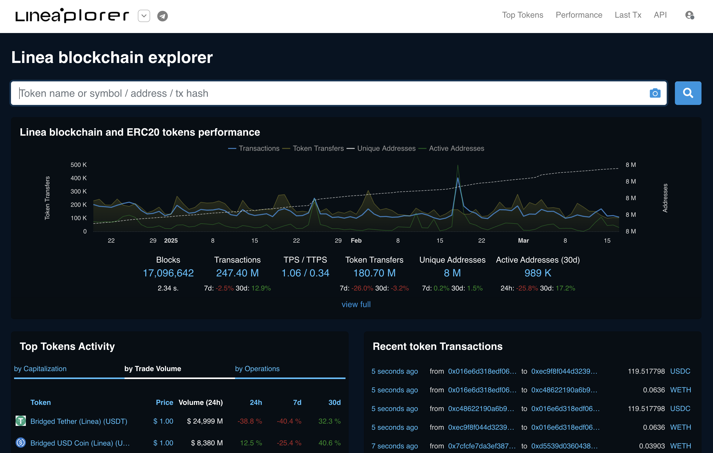Open the view full link
713x453 pixels.
356,304
